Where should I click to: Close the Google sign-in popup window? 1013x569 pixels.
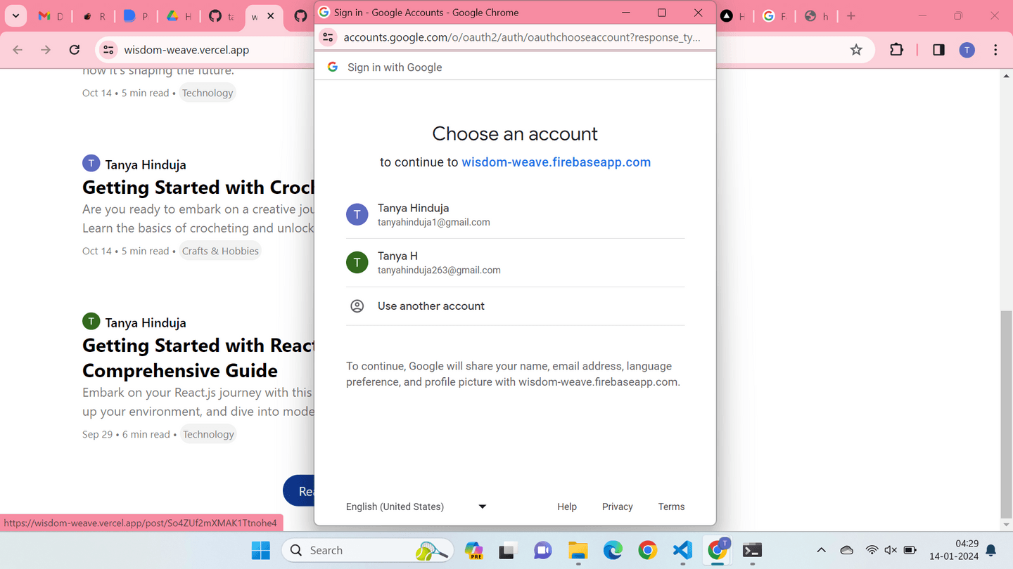[698, 13]
